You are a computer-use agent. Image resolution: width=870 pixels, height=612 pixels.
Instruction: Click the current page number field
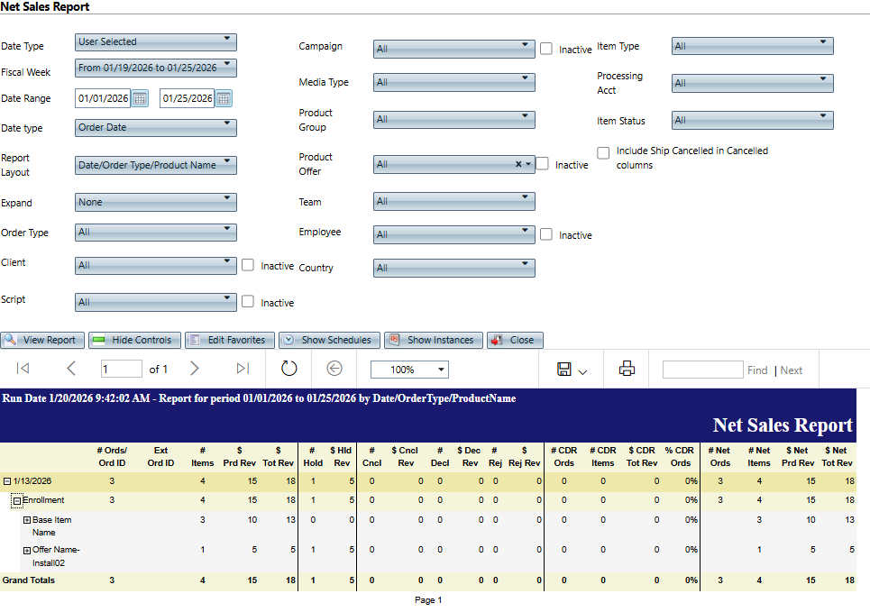(x=121, y=369)
